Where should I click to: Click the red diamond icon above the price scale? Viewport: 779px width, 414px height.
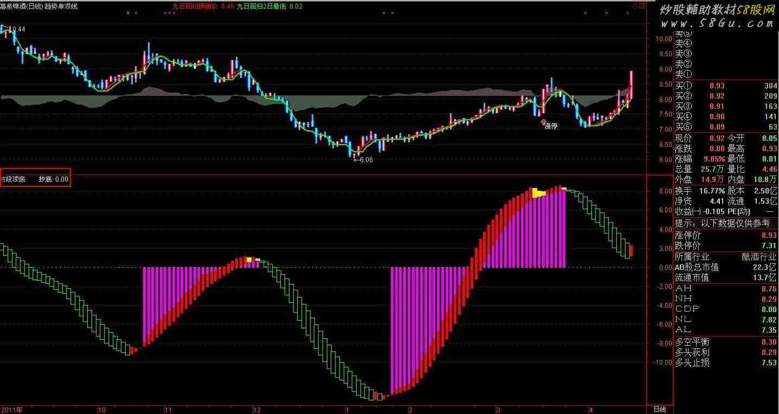pos(635,6)
